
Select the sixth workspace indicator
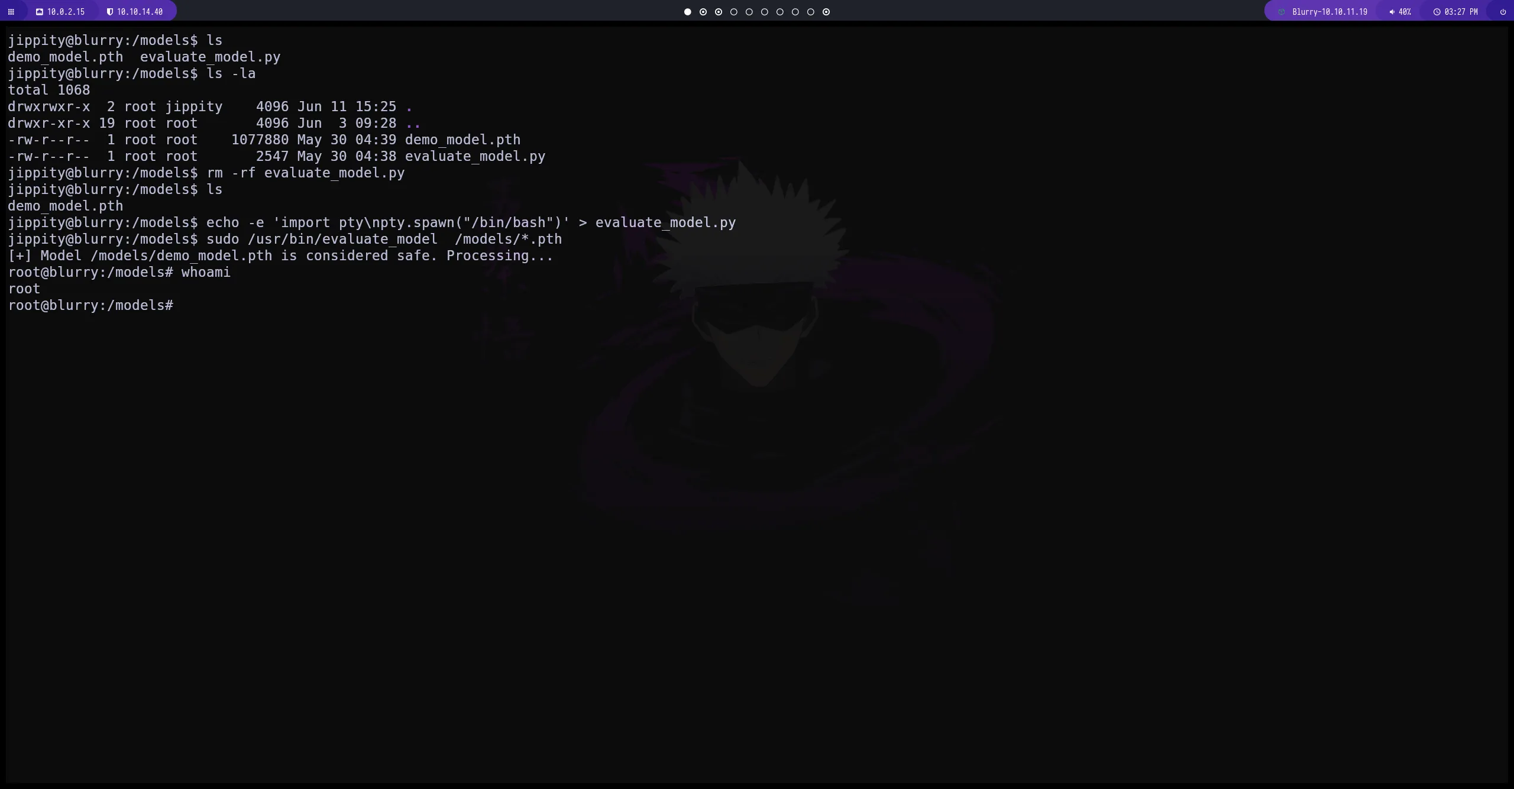tap(764, 12)
